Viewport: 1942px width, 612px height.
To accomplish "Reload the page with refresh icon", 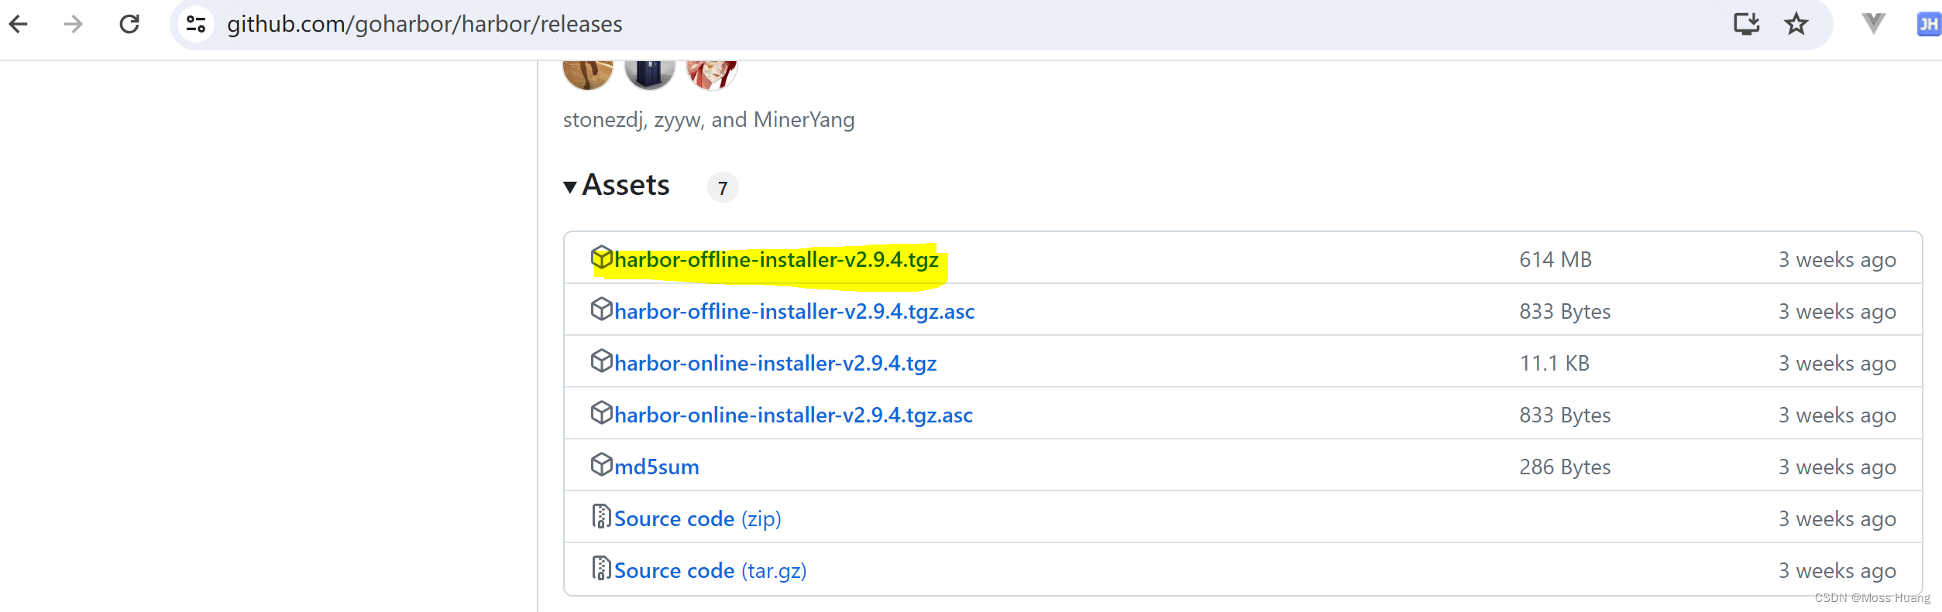I will (x=129, y=24).
